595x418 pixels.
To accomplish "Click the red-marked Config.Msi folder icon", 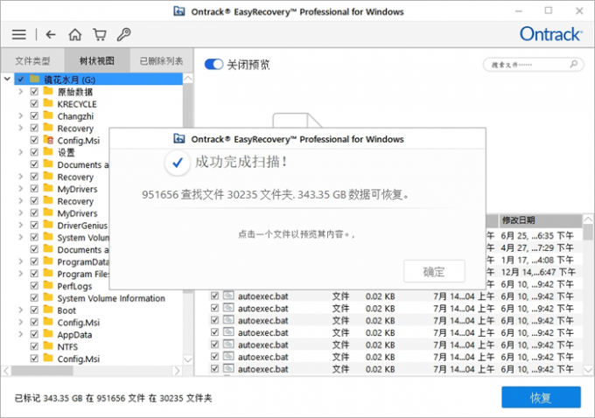I will coord(48,140).
